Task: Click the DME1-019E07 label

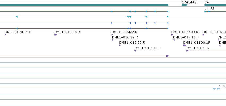Action: tap(198, 48)
